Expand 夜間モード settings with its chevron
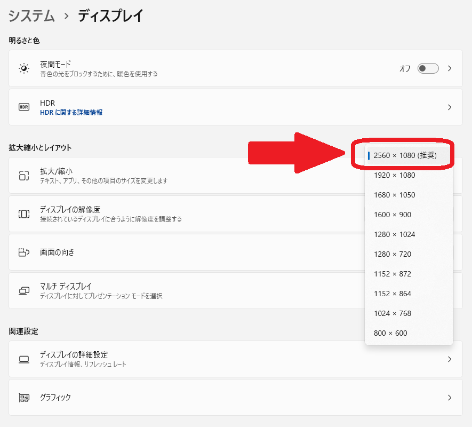 click(x=450, y=68)
